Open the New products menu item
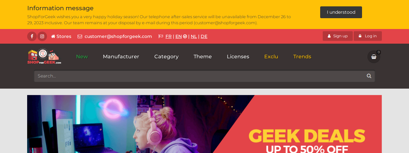This screenshot has width=409, height=153. pos(82,57)
